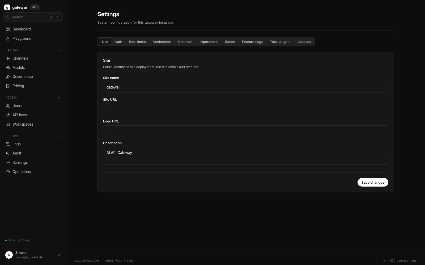Open the Dashboard icon in sidebar
This screenshot has height=265, width=425.
click(8, 29)
